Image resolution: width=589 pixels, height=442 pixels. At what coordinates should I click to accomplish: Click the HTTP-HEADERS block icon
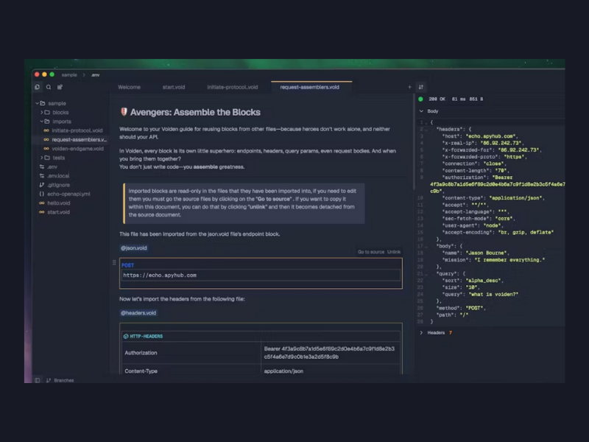tap(126, 337)
